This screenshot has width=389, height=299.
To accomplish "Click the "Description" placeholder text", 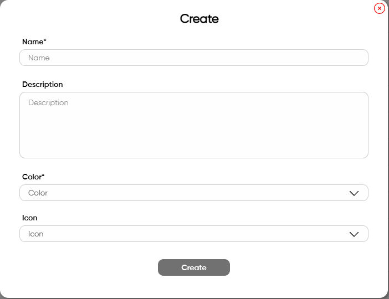I will [48, 102].
